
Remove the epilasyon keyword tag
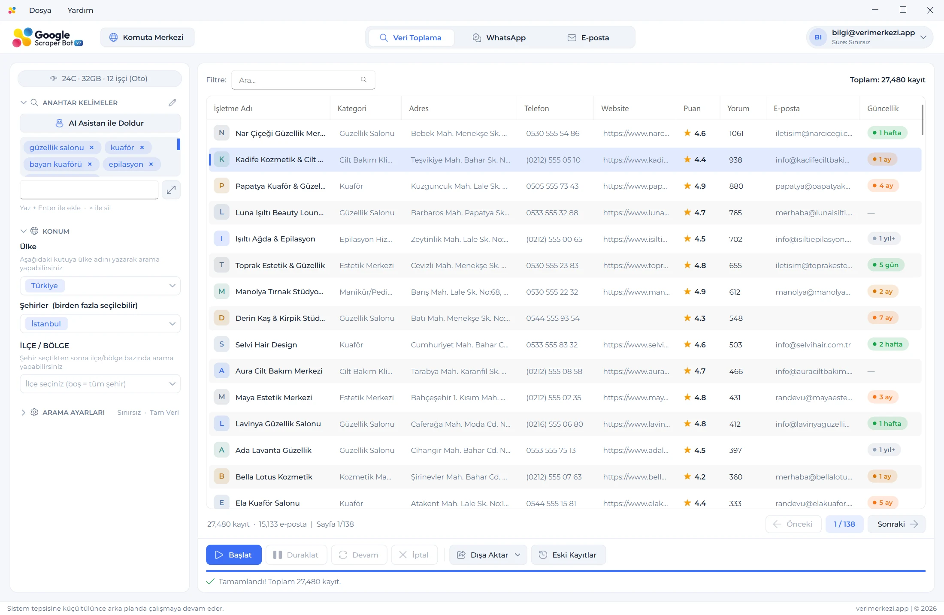click(x=151, y=164)
